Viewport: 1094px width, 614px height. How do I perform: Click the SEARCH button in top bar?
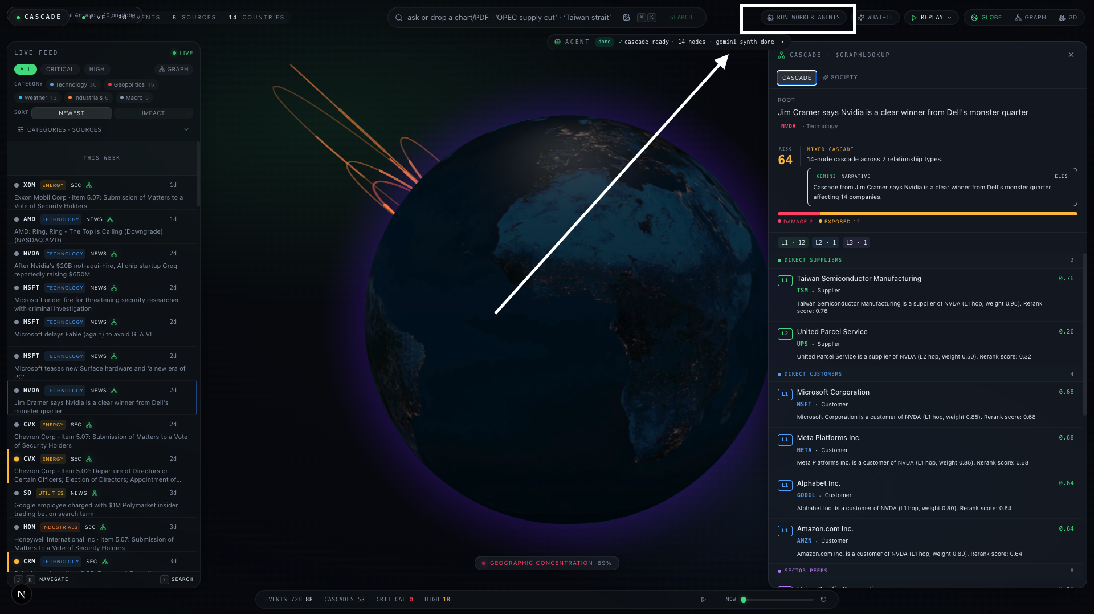coord(681,18)
